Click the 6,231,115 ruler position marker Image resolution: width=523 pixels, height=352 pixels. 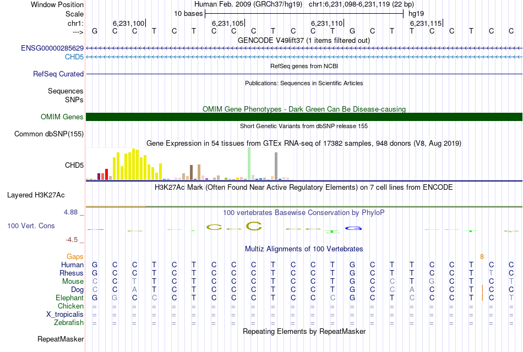(x=426, y=23)
